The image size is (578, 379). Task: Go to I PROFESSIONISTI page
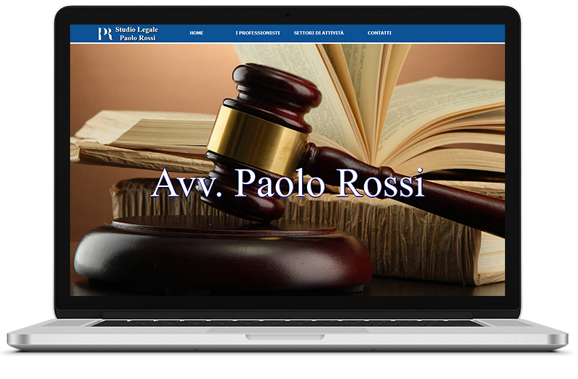(258, 32)
